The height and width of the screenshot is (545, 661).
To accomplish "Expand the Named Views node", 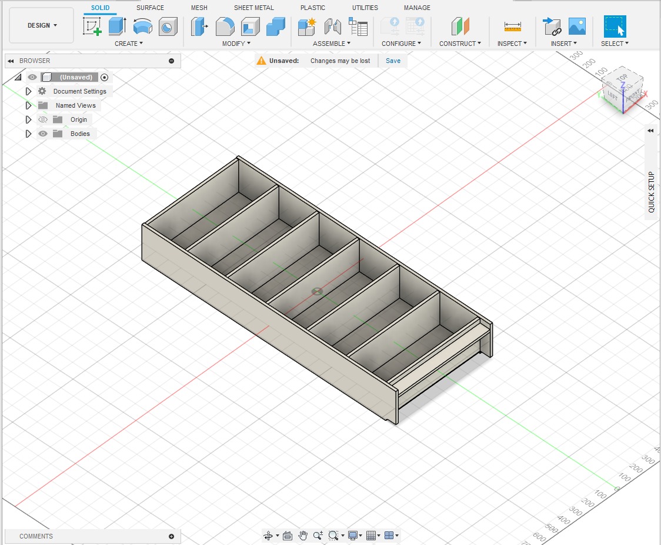I will coord(28,105).
